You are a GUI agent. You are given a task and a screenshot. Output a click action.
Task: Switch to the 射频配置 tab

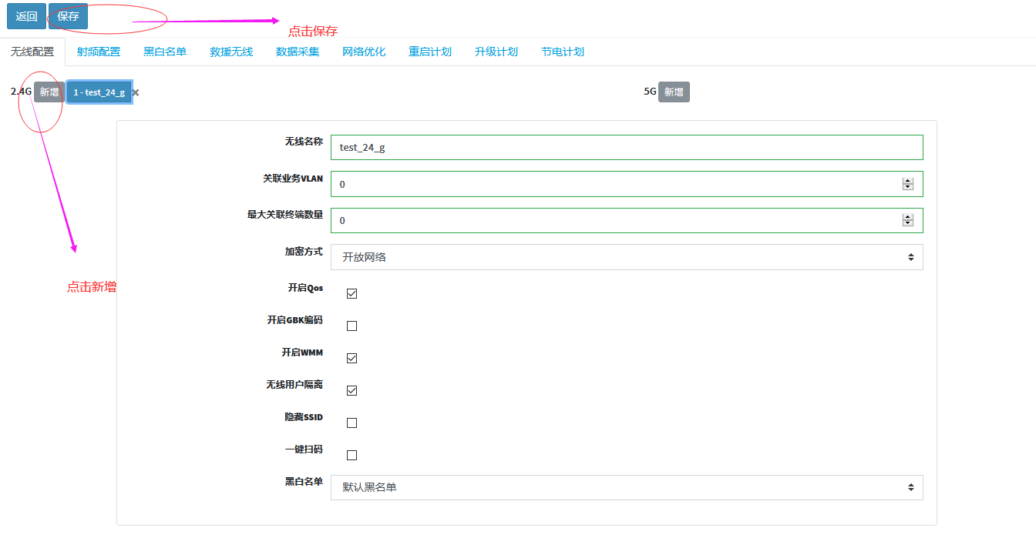coord(99,52)
